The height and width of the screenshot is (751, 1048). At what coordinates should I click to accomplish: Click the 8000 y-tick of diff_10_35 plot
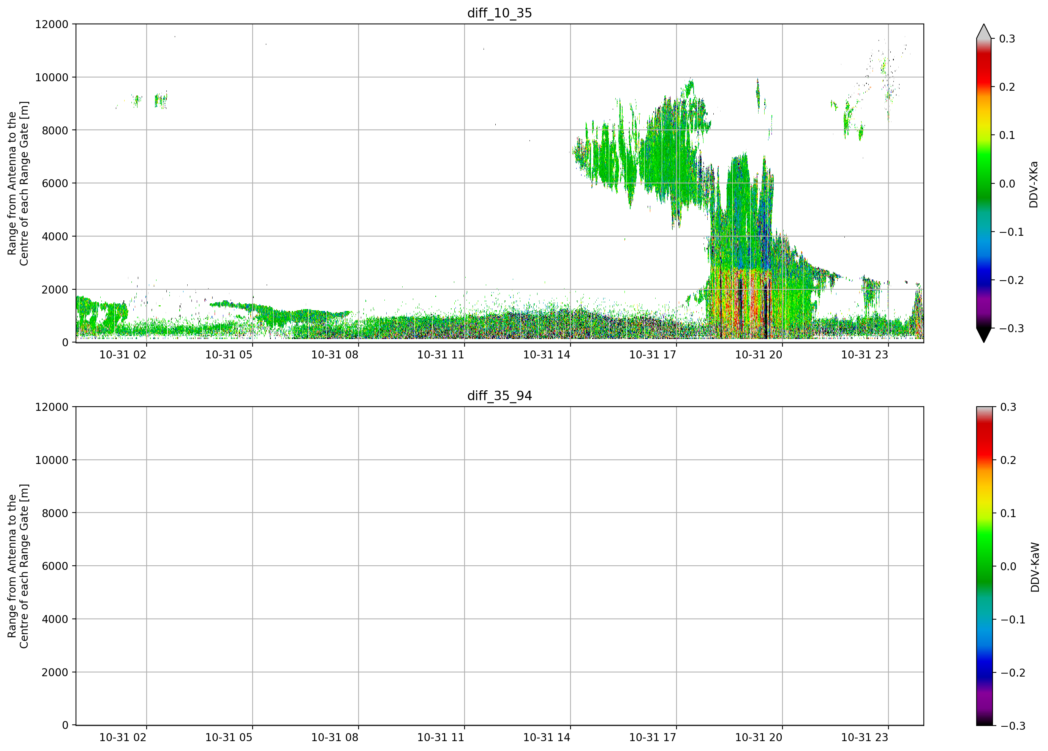coord(55,131)
